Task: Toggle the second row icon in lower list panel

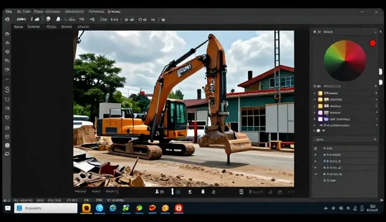Action: coord(315,155)
